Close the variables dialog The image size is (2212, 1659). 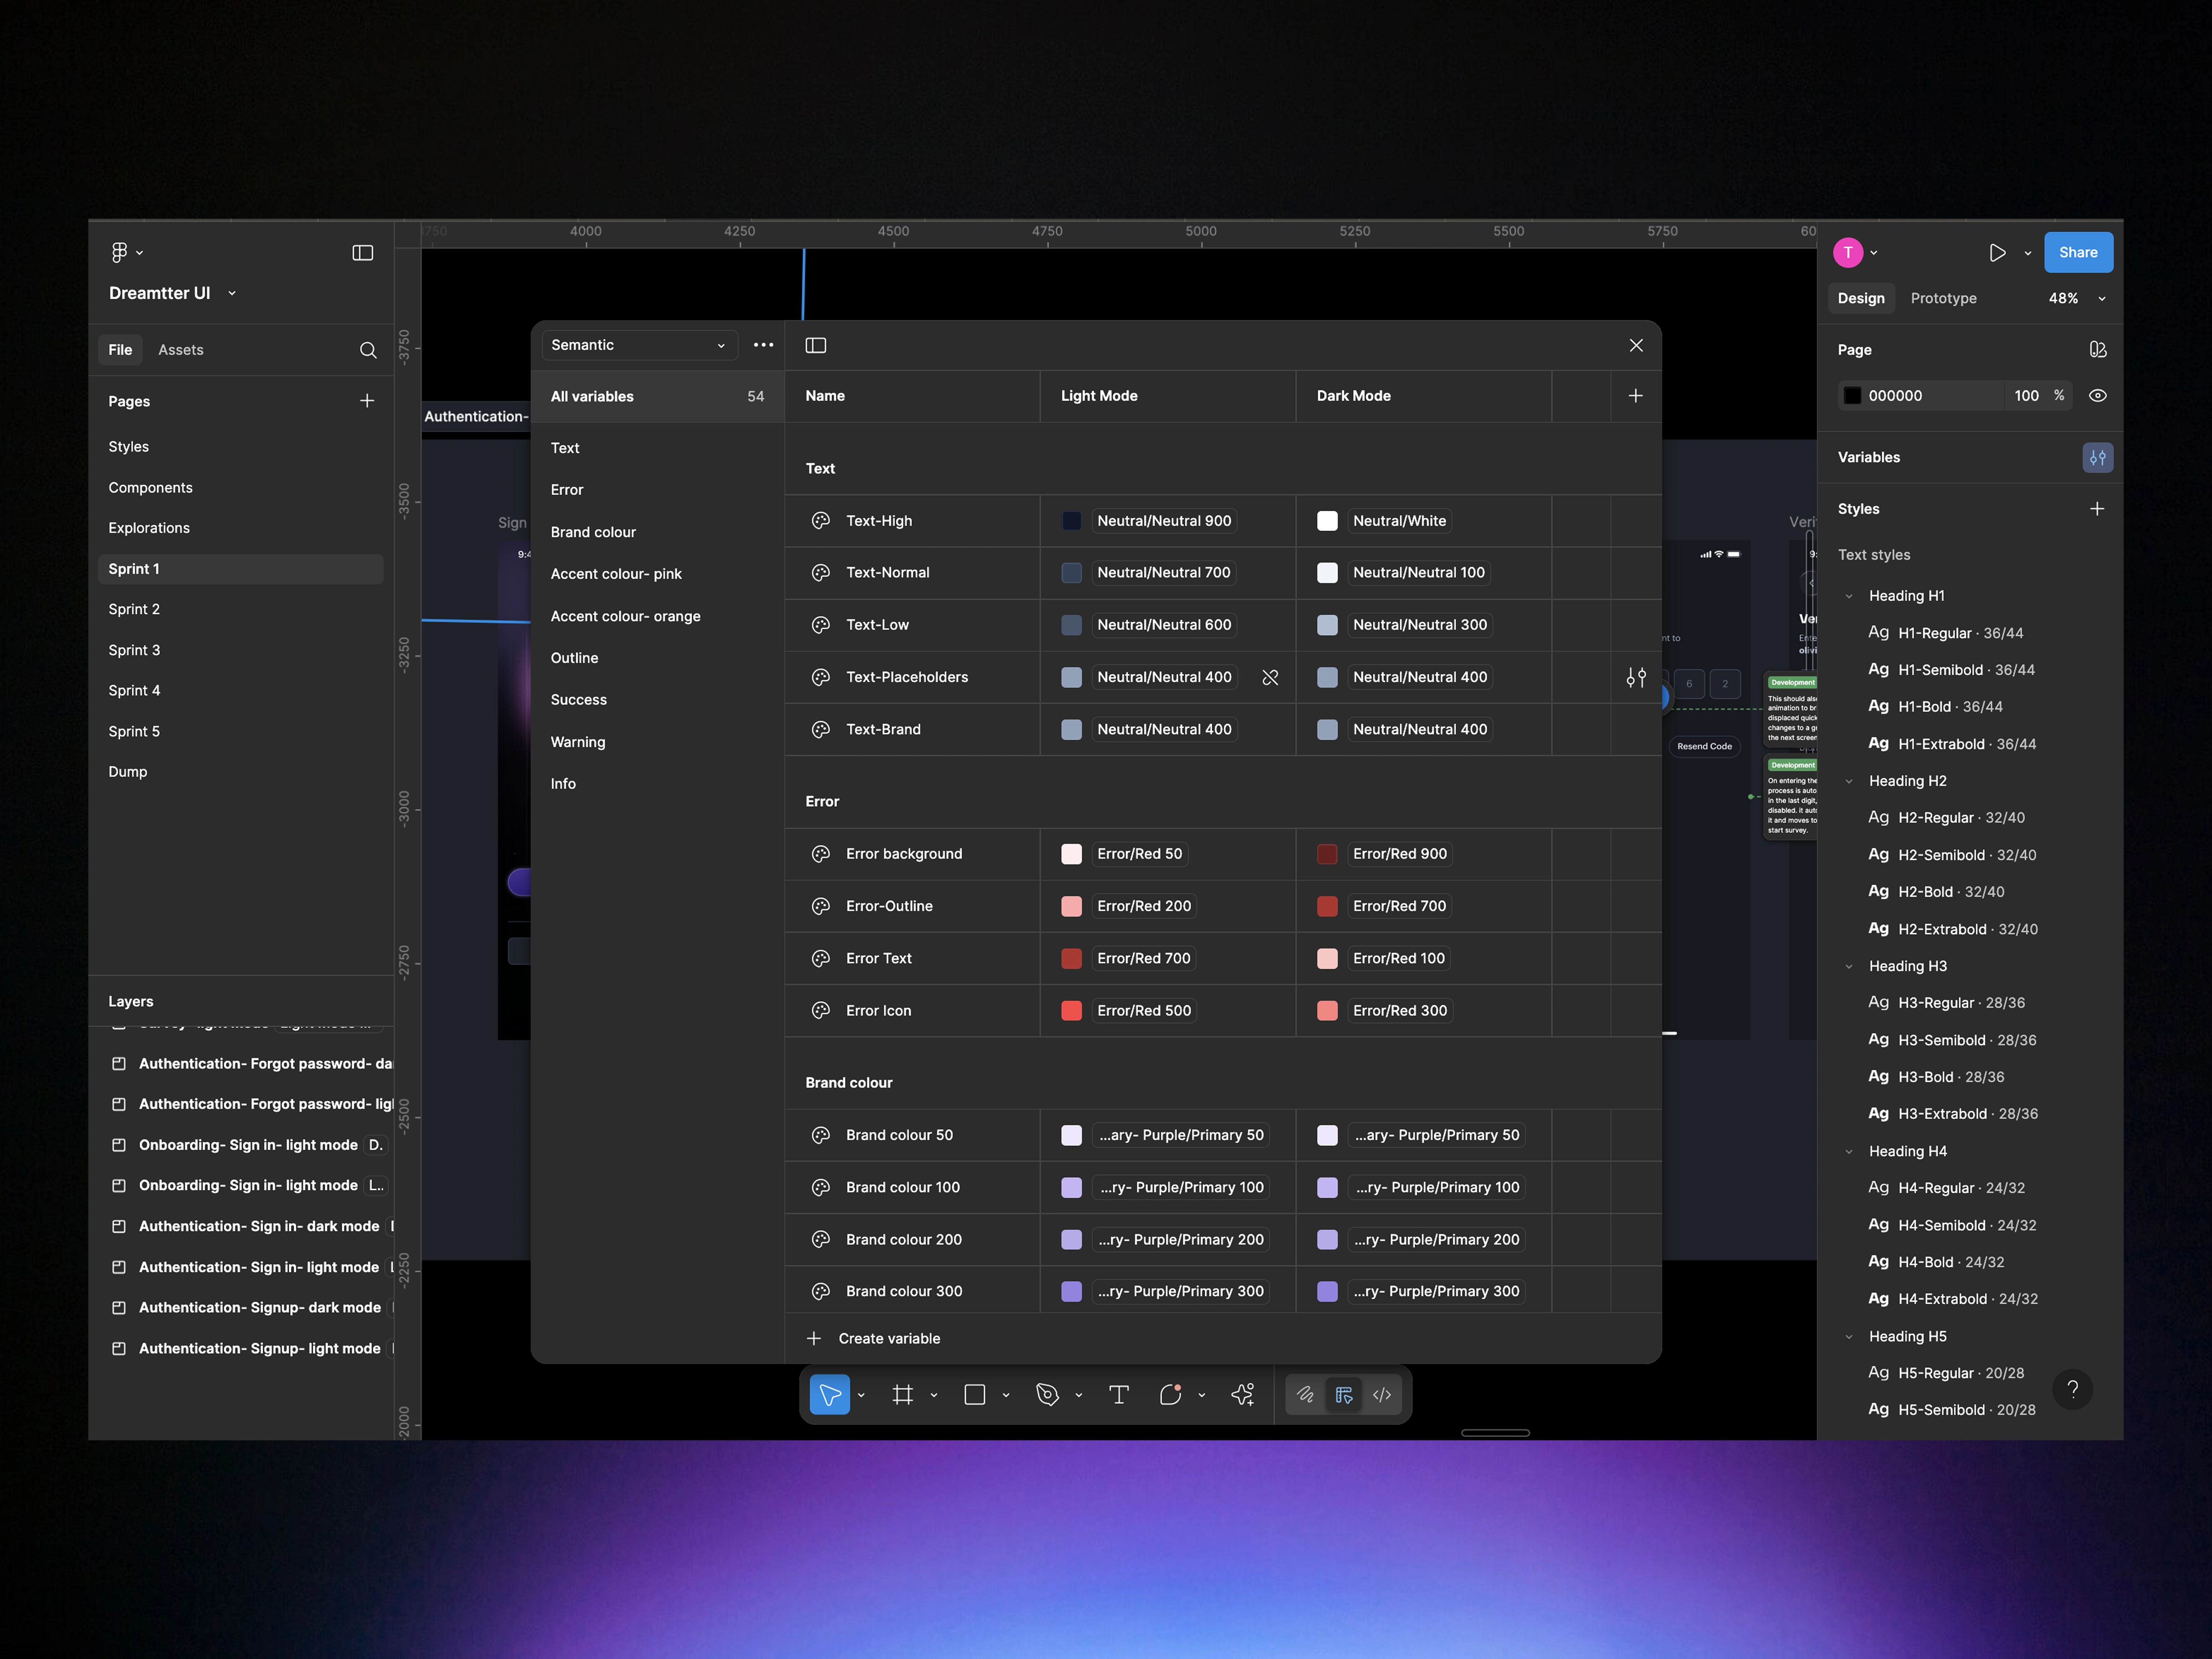pos(1636,345)
